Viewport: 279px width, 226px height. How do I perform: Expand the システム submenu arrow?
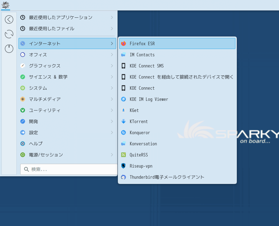tap(112, 88)
